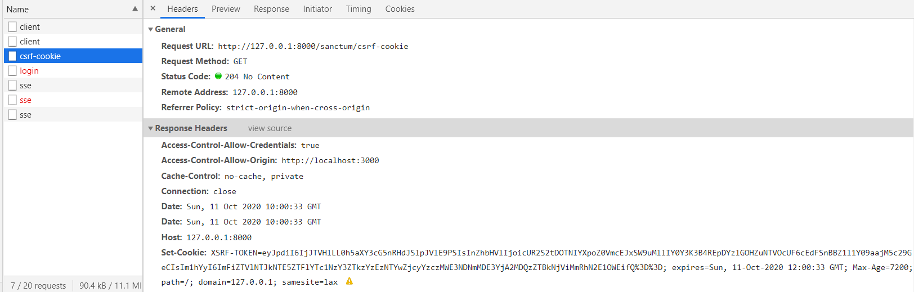The height and width of the screenshot is (292, 914).
Task: Collapse the General section
Action: (x=151, y=29)
